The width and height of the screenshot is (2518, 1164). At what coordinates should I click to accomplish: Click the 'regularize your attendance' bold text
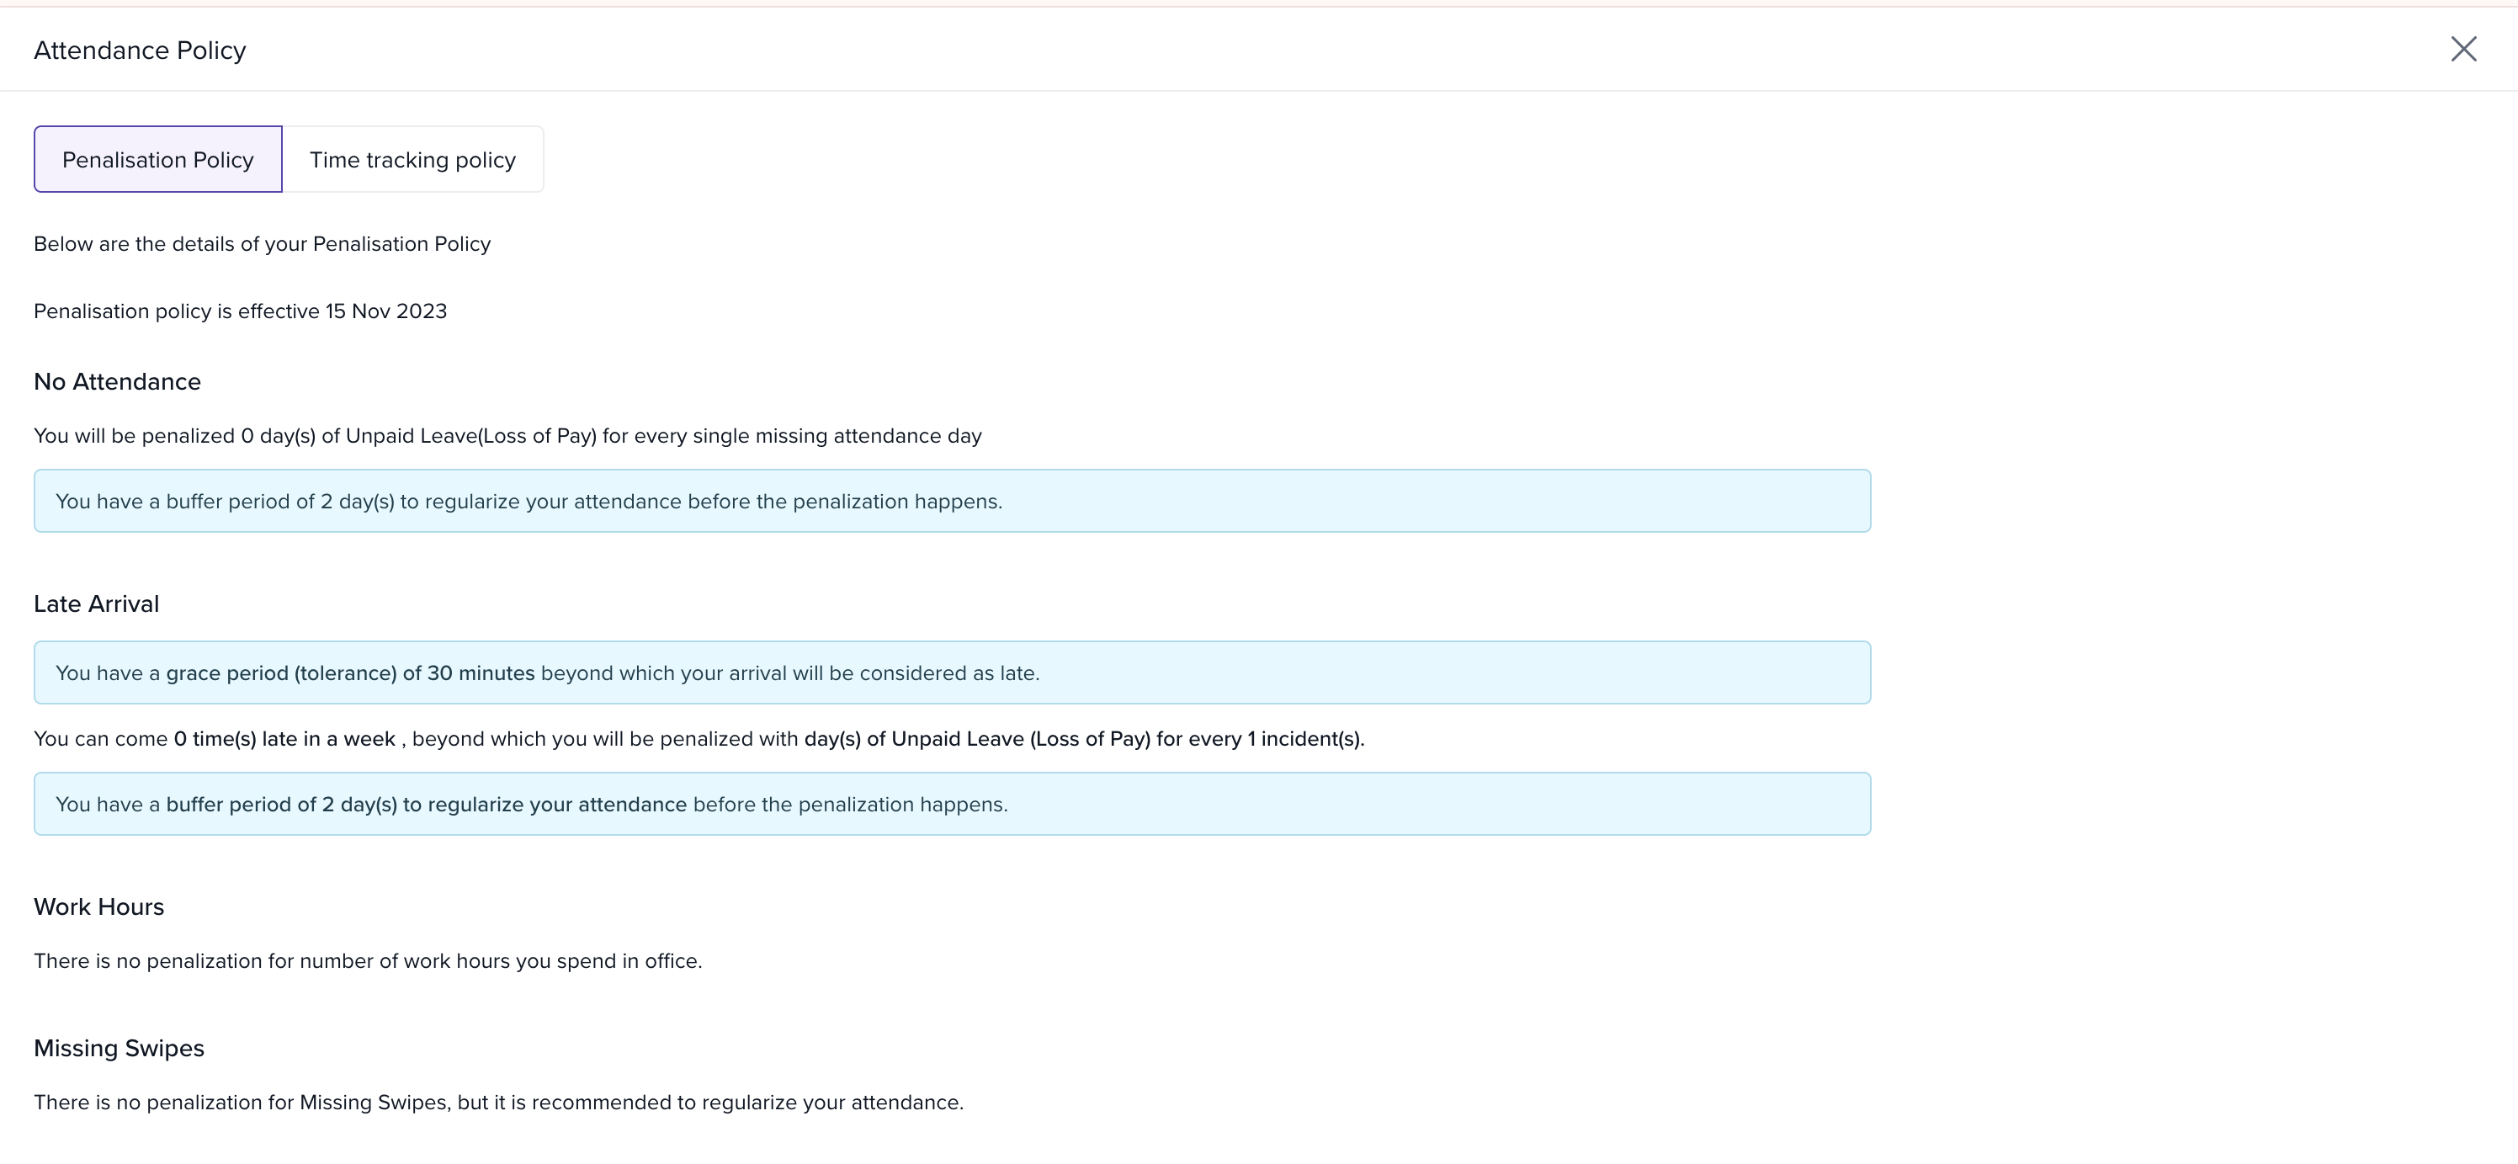[557, 805]
